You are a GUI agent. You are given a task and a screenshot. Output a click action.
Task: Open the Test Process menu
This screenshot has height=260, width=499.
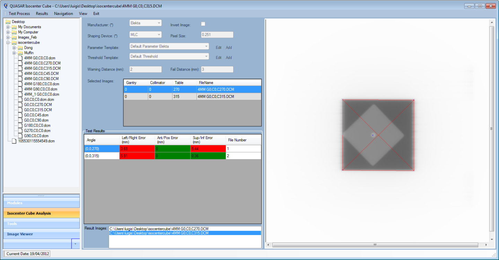click(x=19, y=14)
